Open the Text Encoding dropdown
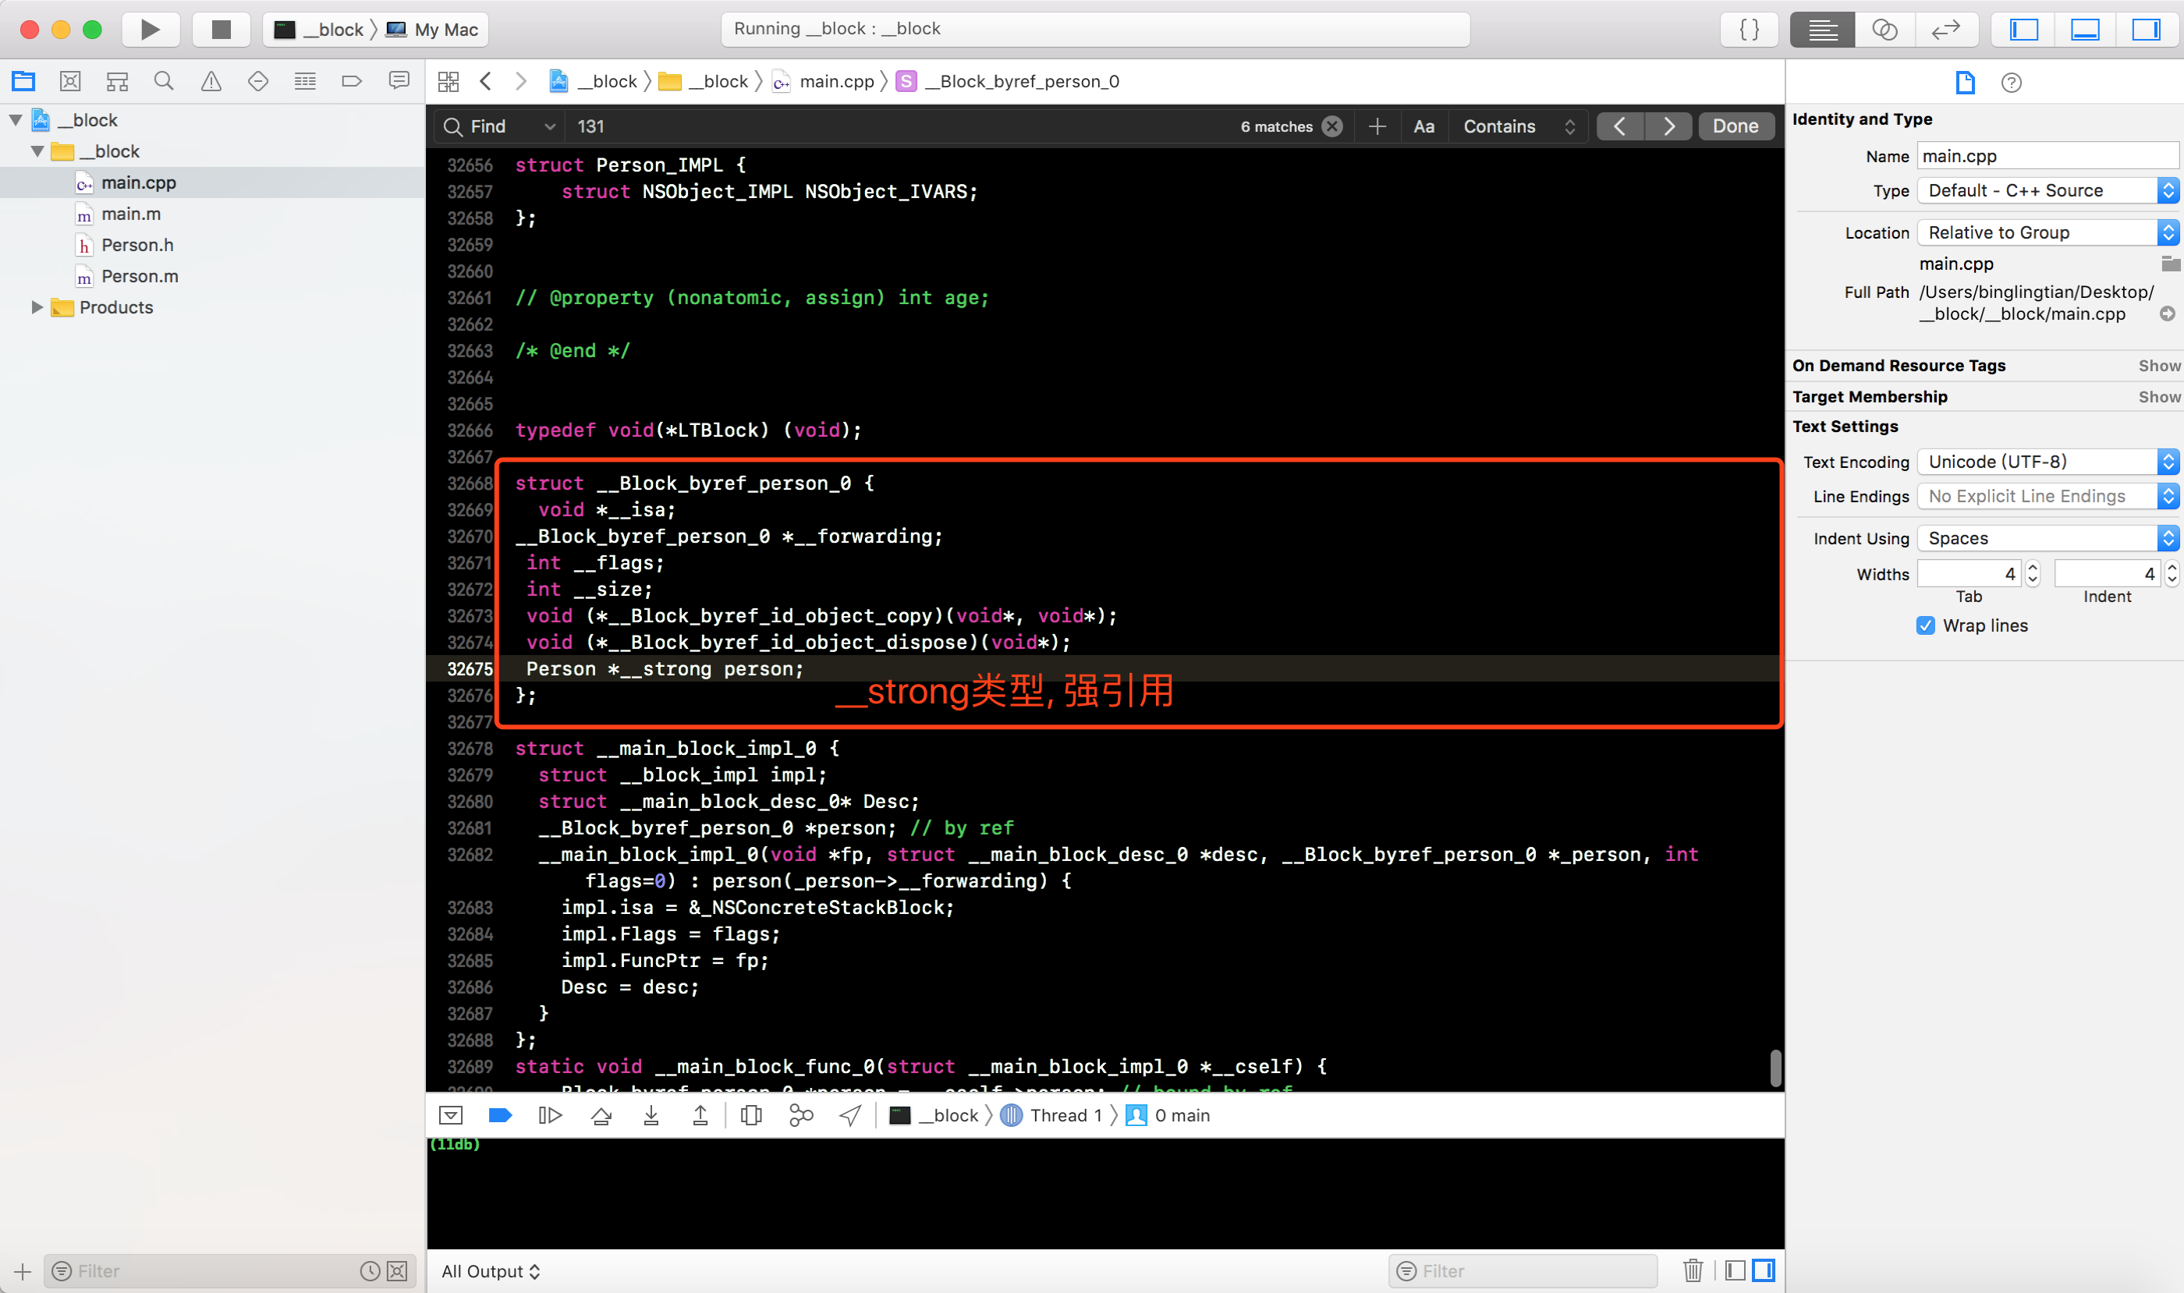2184x1293 pixels. point(2048,462)
